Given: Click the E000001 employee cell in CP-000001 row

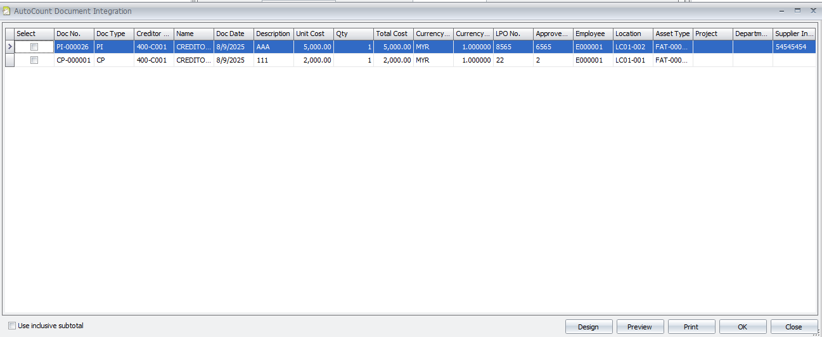Looking at the screenshot, I should coord(593,60).
